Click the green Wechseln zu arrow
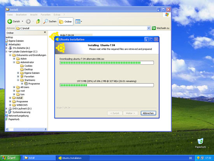The height and width of the screenshot is (161, 214). click(x=154, y=28)
